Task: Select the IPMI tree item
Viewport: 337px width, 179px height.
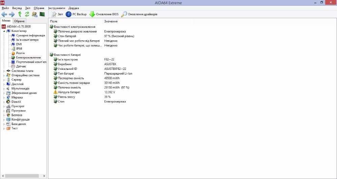Action: (x=19, y=49)
